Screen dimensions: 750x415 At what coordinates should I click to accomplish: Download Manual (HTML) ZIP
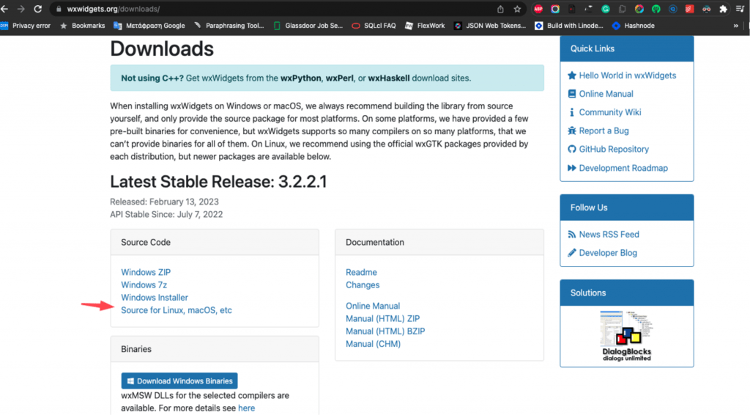click(382, 318)
